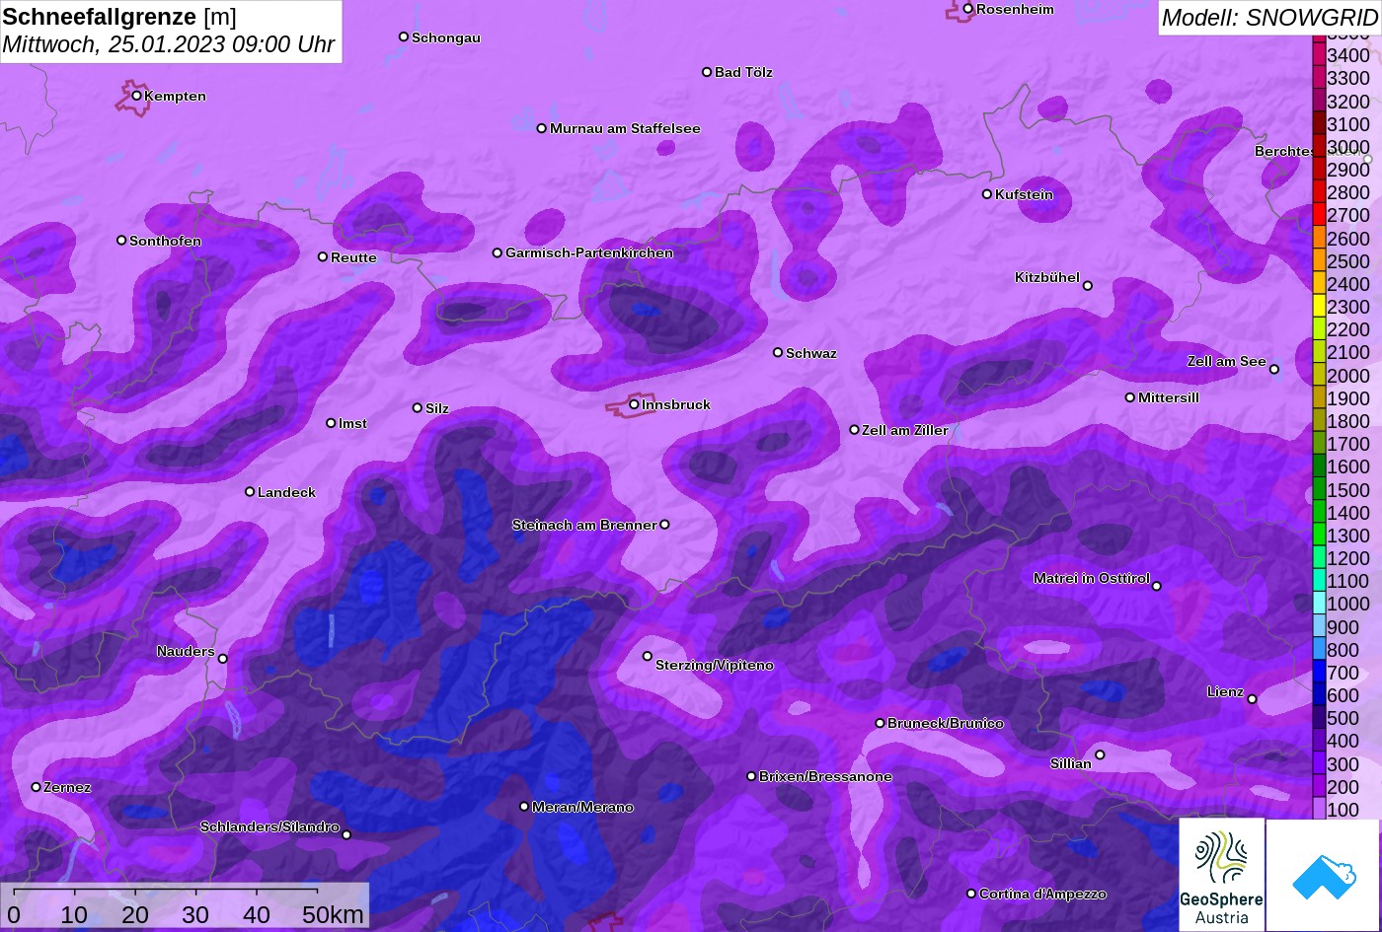This screenshot has height=932, width=1382.
Task: Click the Meran/Merano marker dot
Action: (524, 807)
